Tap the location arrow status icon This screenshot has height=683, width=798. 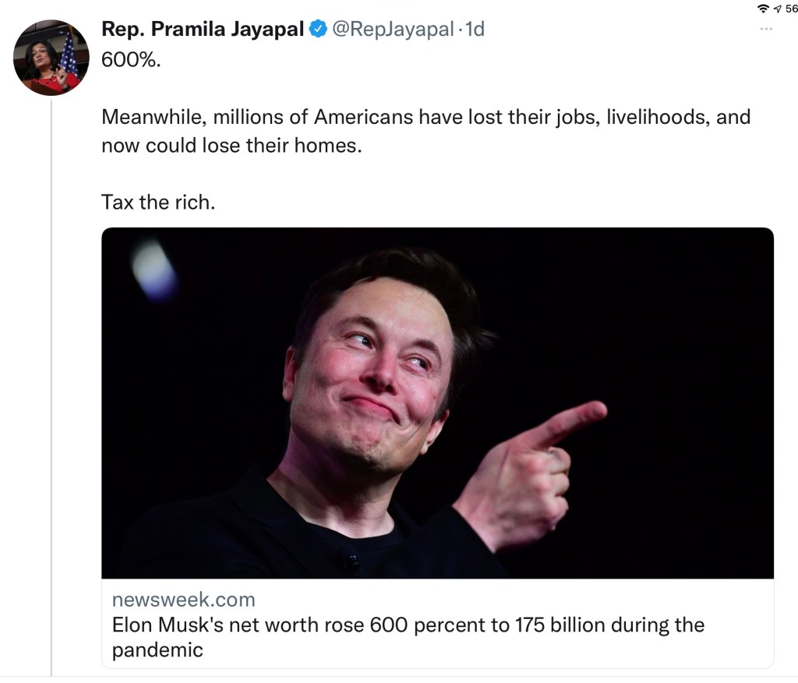tap(778, 8)
